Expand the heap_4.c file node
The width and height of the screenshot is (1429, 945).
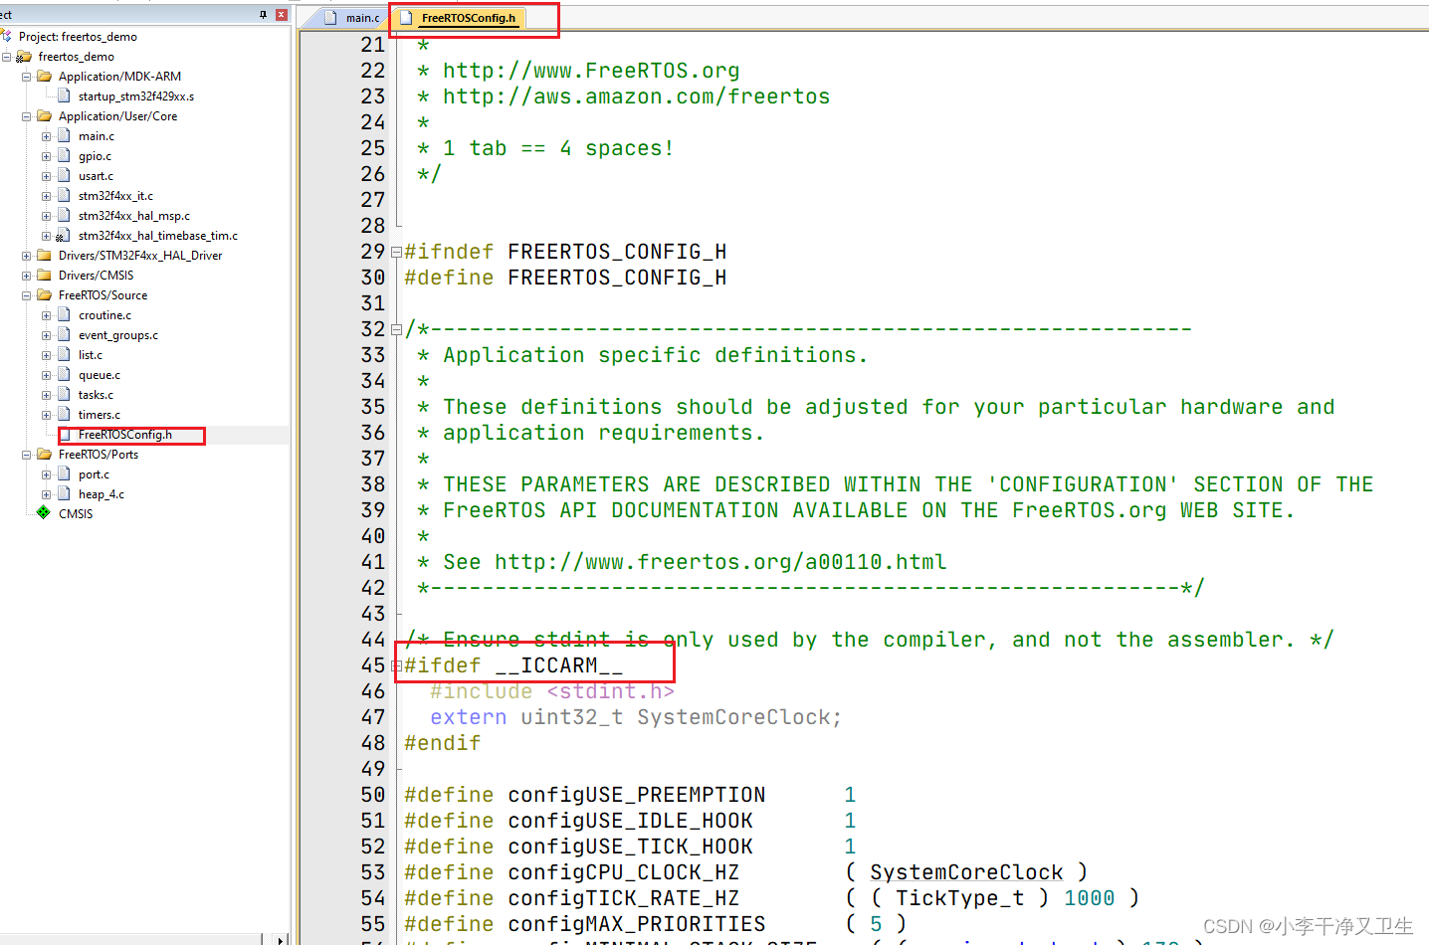point(46,494)
